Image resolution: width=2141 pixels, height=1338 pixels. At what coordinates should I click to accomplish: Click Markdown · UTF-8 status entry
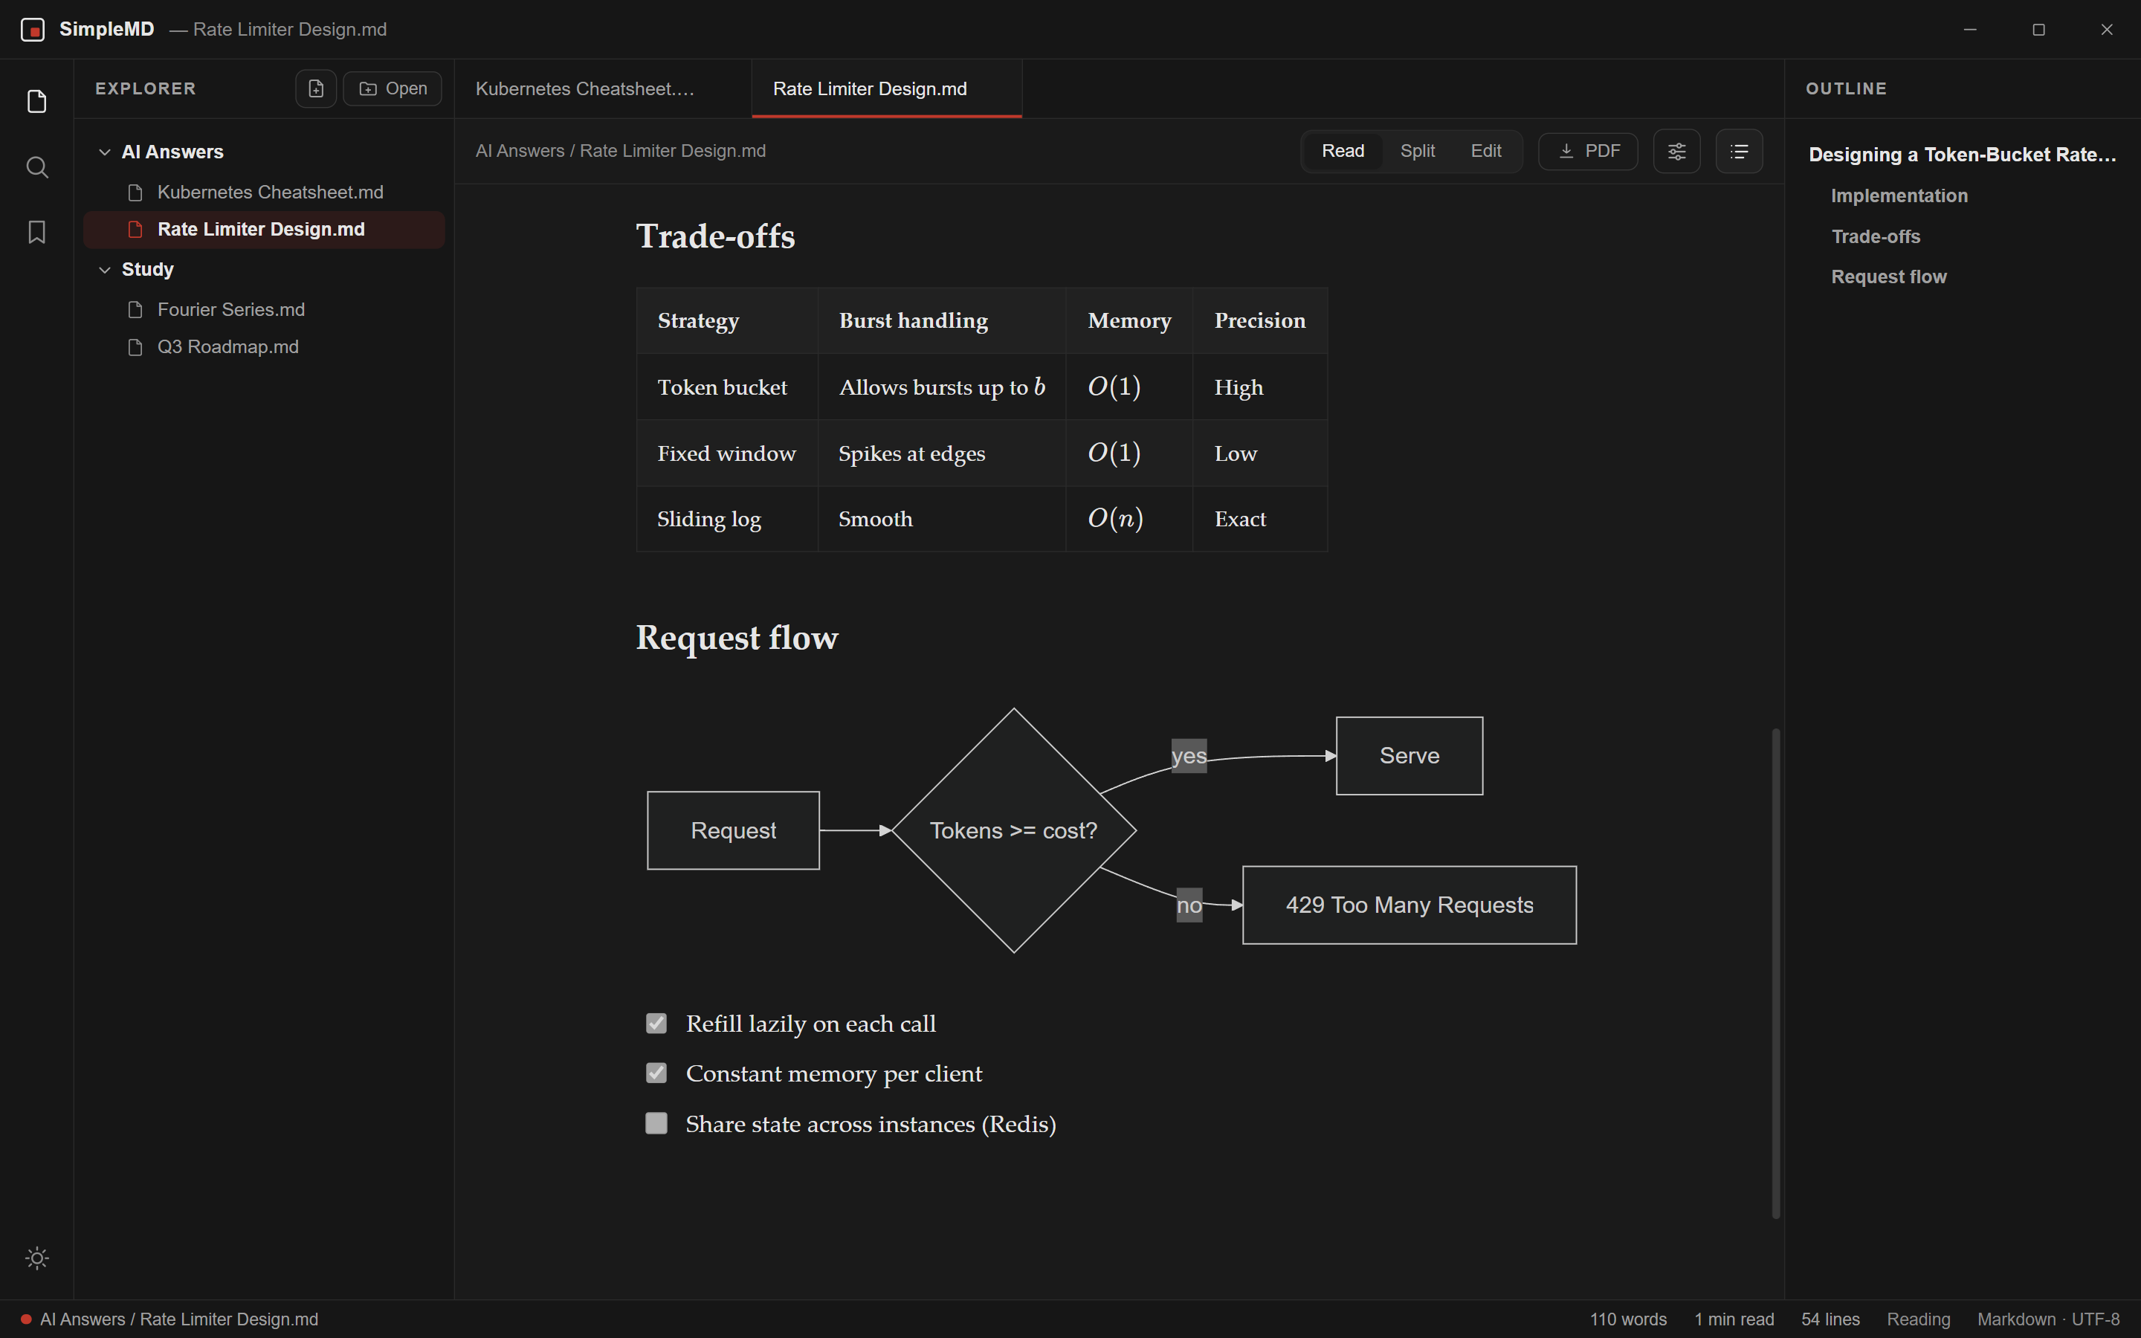pos(2048,1319)
